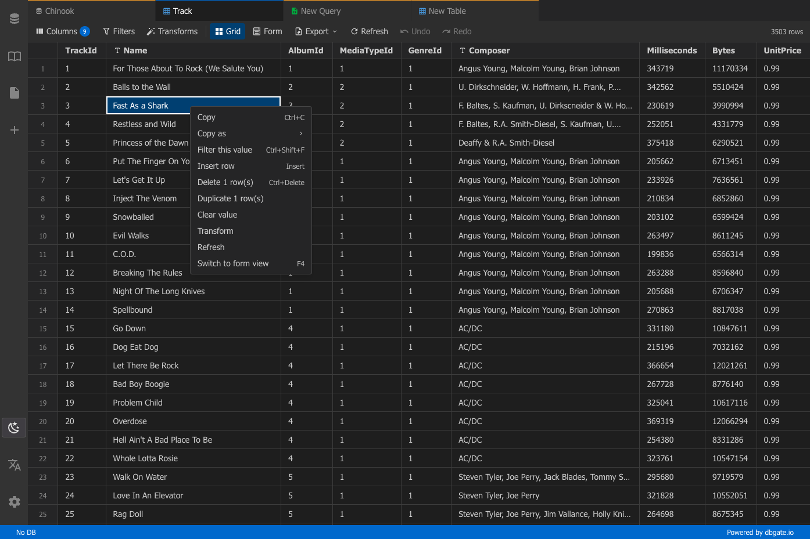Open the Powered by dbgate.io link
The width and height of the screenshot is (810, 539).
(x=760, y=533)
